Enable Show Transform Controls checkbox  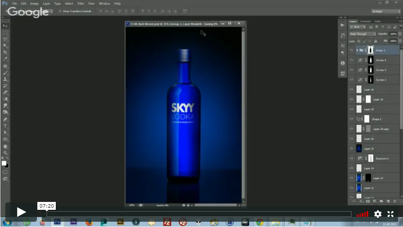60,11
